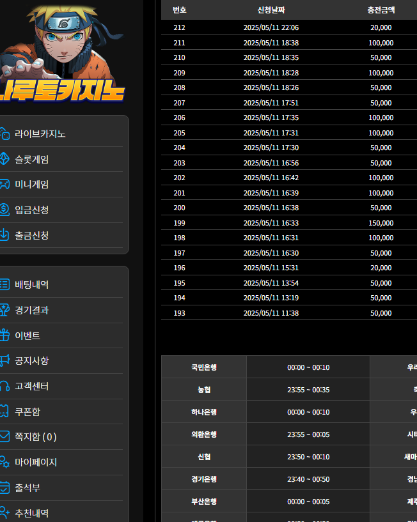Click the 라이브카지노 dice icon

tap(4, 134)
